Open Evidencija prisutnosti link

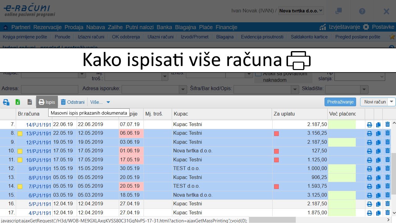[x=262, y=37]
